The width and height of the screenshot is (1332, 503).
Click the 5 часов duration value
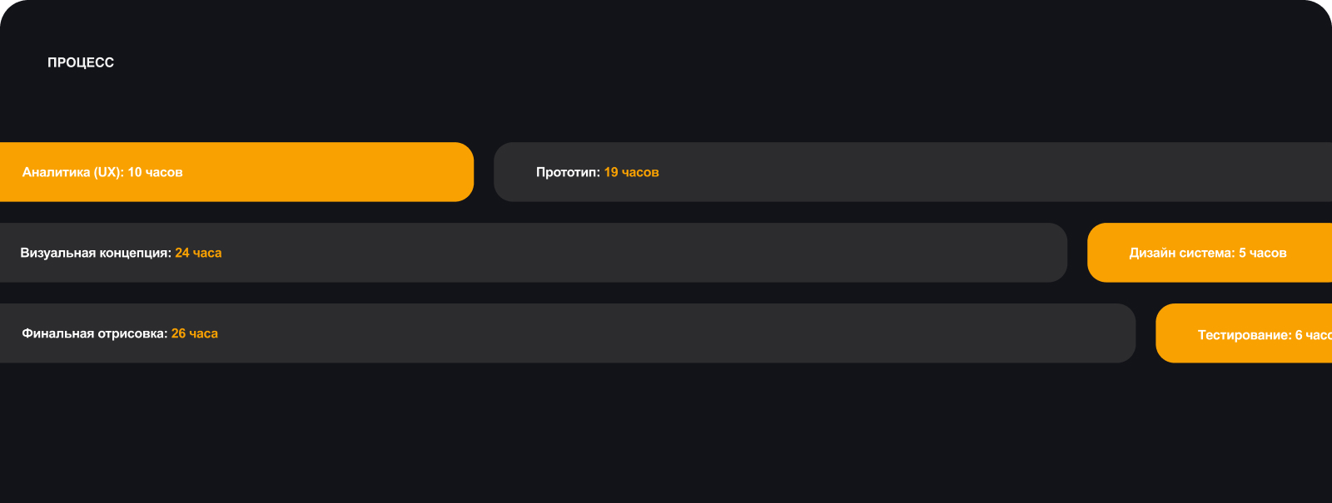(1262, 253)
